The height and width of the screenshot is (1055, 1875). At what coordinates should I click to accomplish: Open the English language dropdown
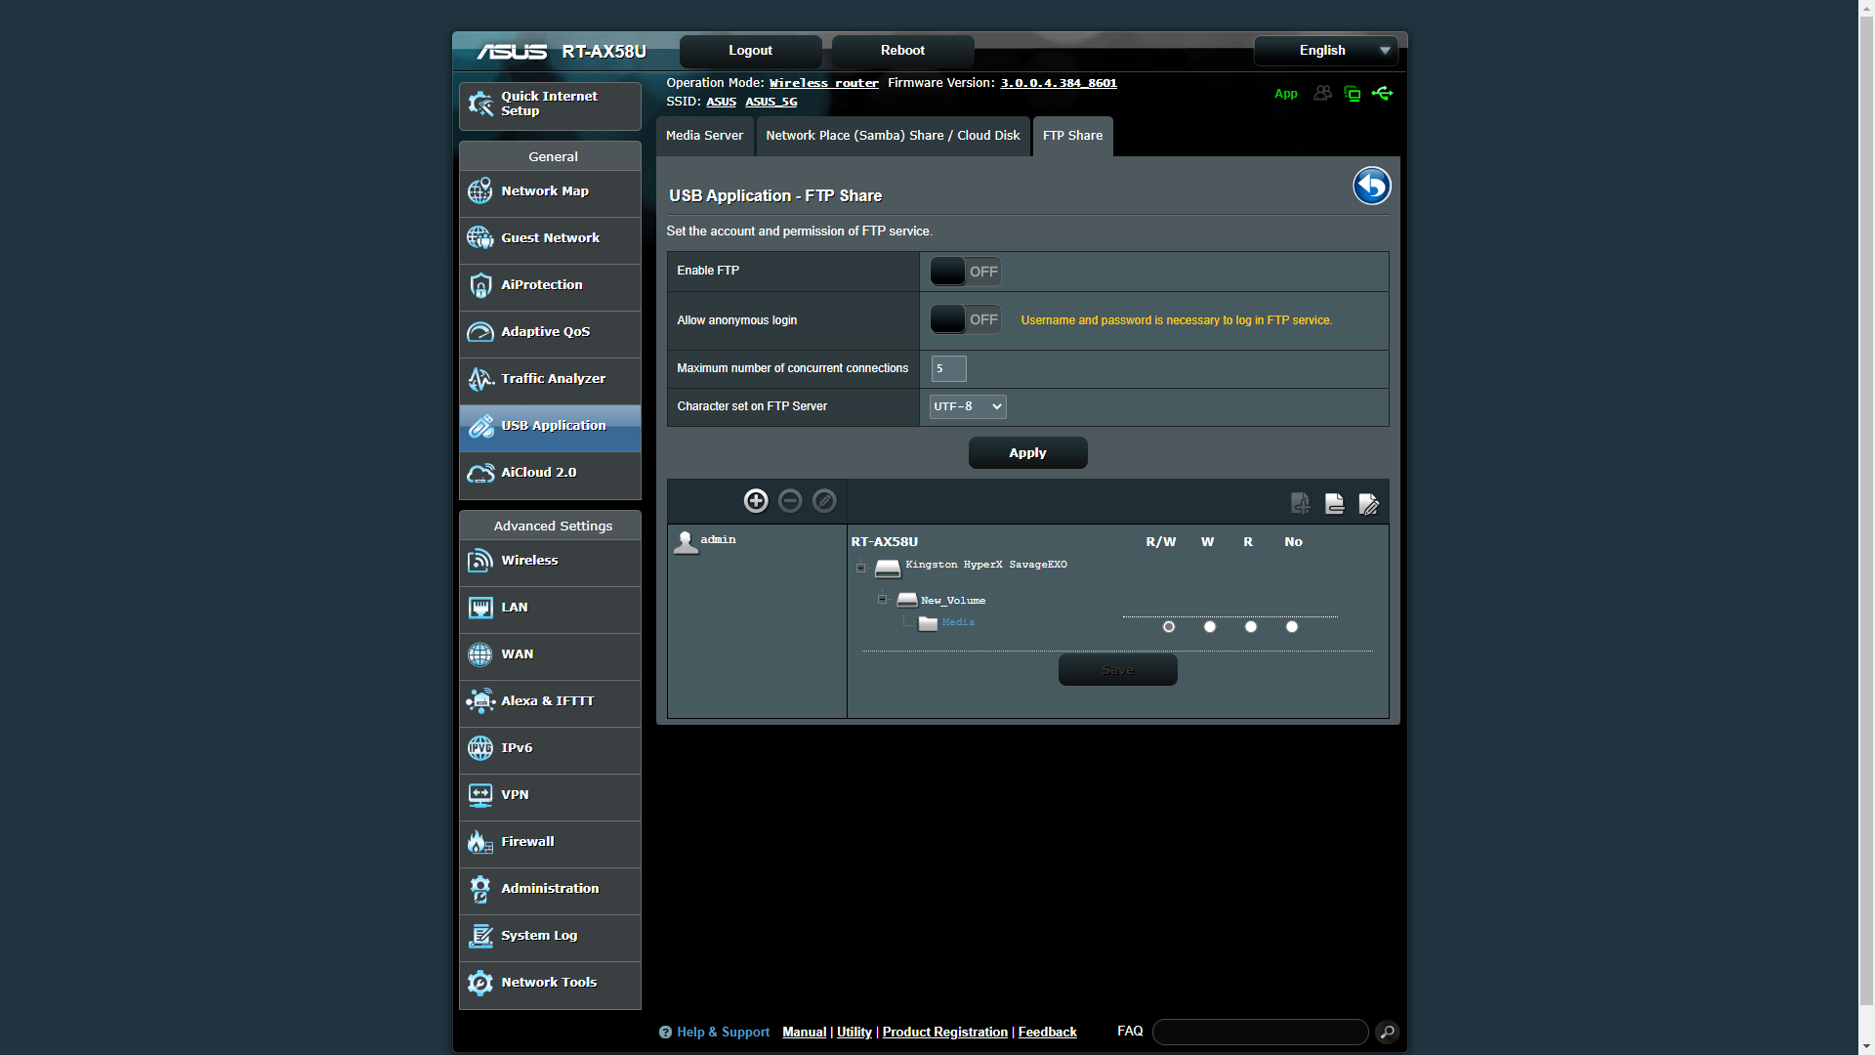(1325, 51)
